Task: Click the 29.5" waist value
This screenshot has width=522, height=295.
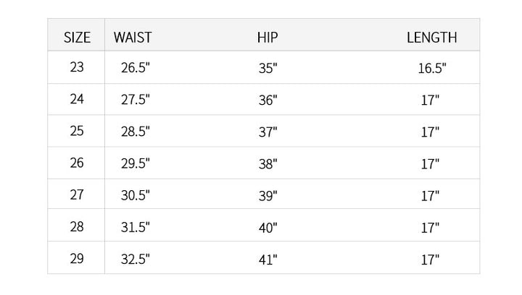Action: tap(136, 164)
